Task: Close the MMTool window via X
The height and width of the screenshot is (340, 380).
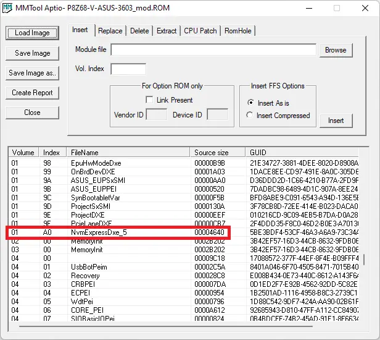Action: pos(365,8)
